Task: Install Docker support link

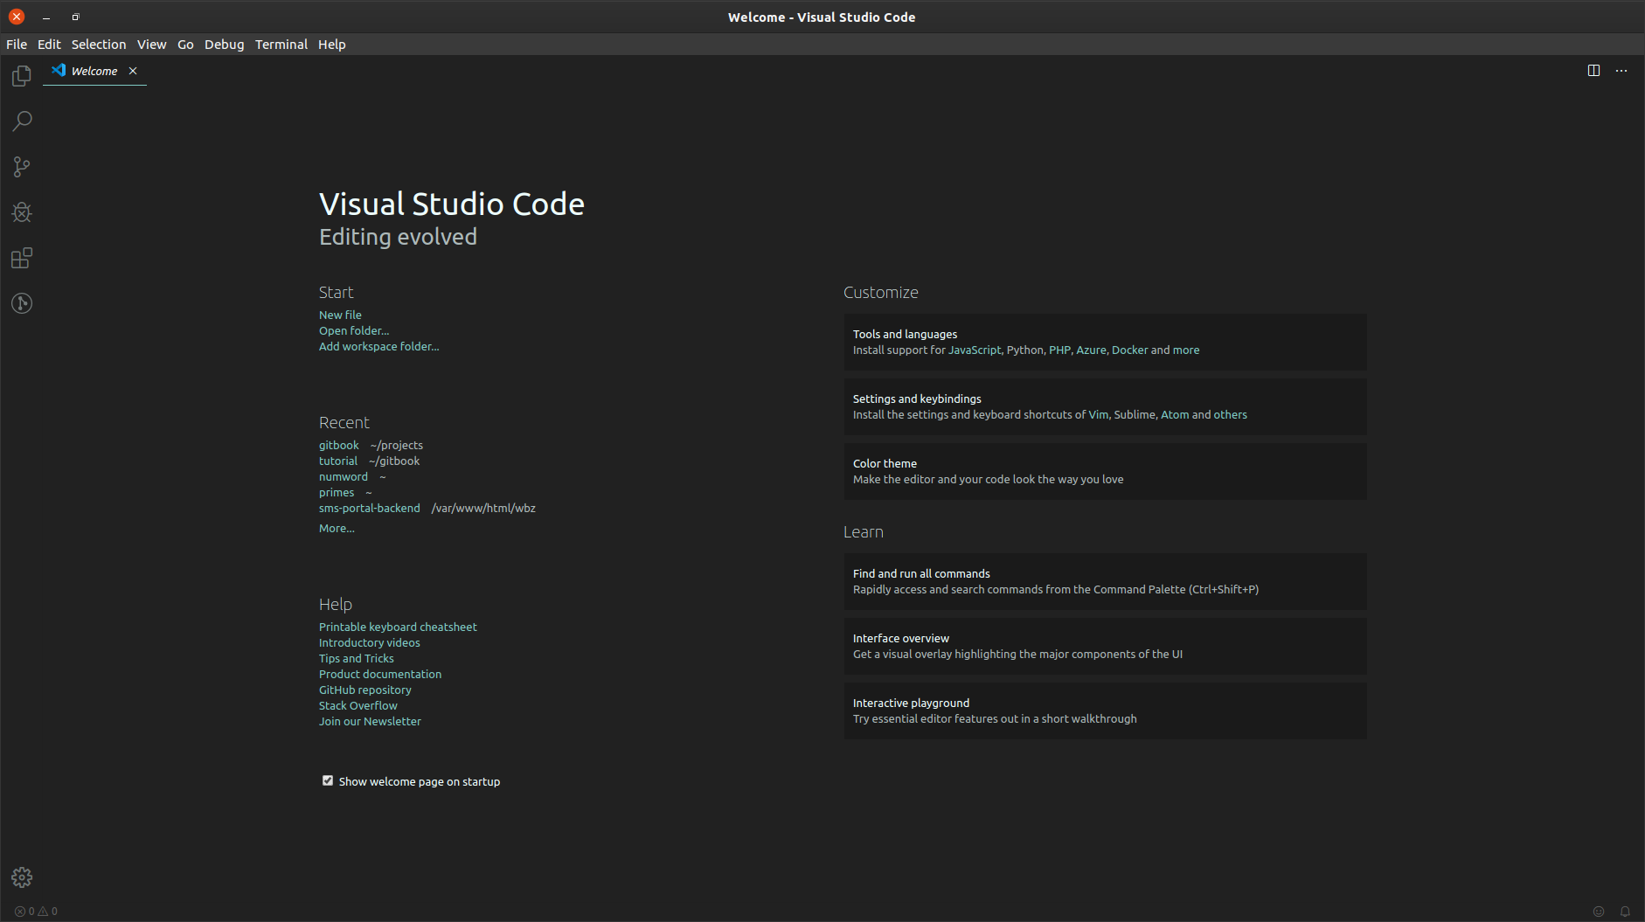Action: (1130, 350)
